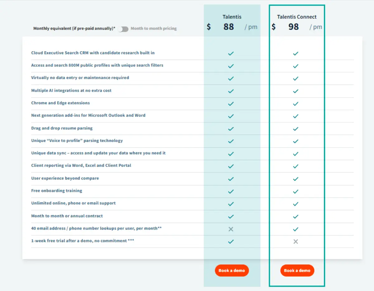Click Talentis checkmark for Voice to profile row
Image resolution: width=374 pixels, height=291 pixels.
coord(231,141)
